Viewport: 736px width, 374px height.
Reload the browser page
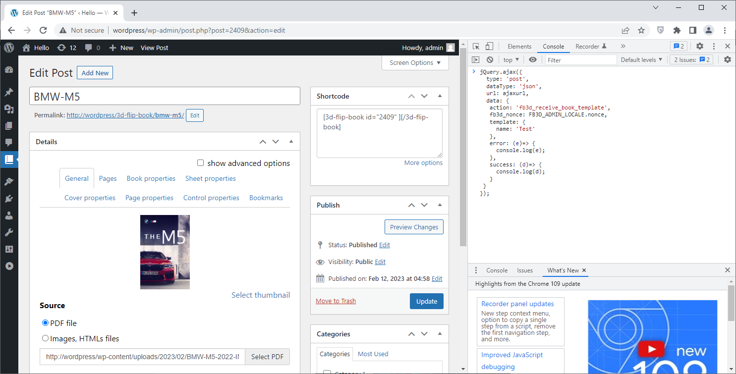tap(43, 30)
